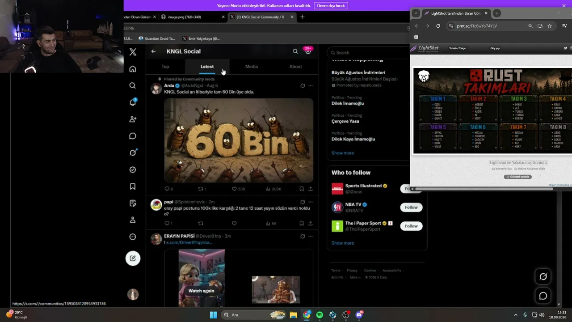Viewport: 572px width, 322px height.
Task: Show more trending topics
Action: (343, 153)
